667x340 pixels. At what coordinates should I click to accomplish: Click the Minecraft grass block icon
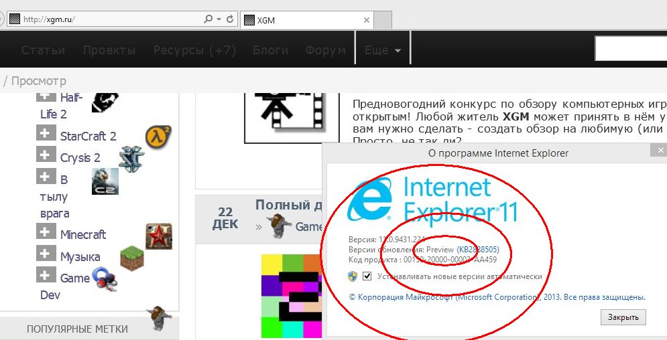(132, 258)
